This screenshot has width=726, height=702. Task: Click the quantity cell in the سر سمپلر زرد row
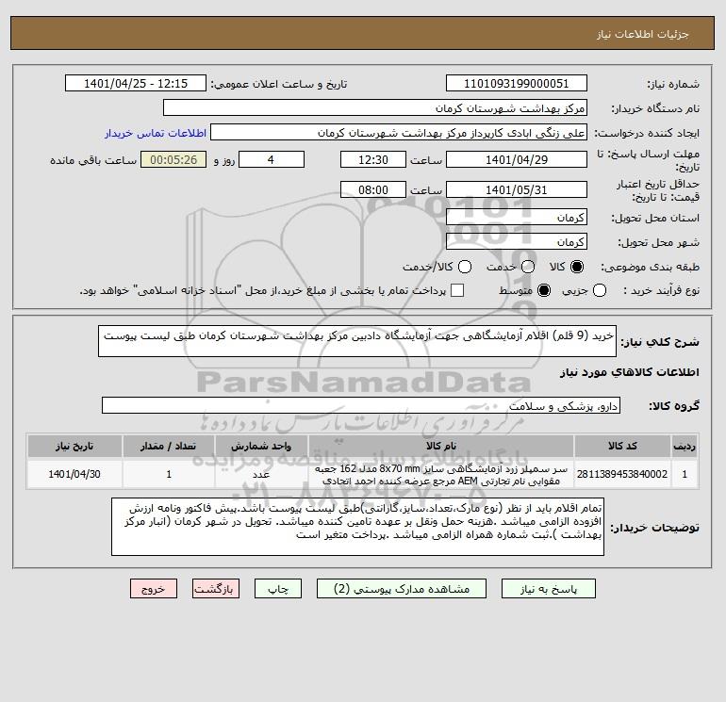(169, 474)
